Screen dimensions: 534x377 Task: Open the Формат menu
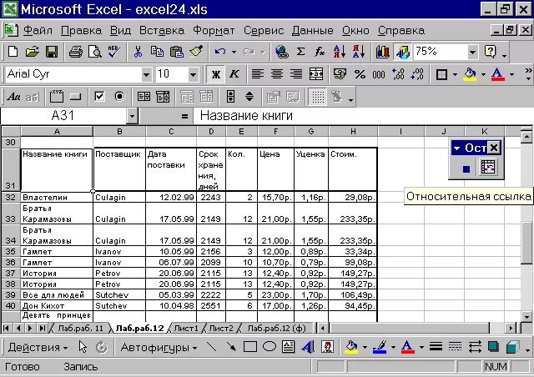click(x=214, y=31)
